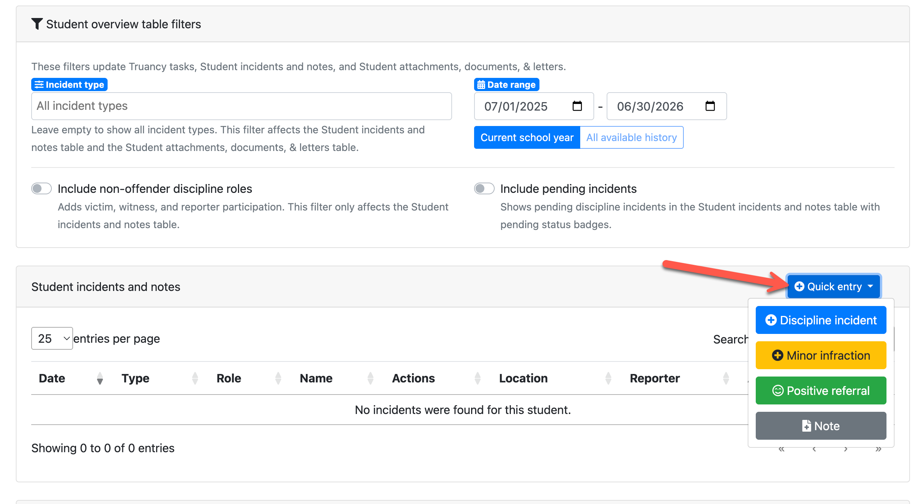Sort by Type column arrows
Screen dimensions: 921x504
pos(195,378)
